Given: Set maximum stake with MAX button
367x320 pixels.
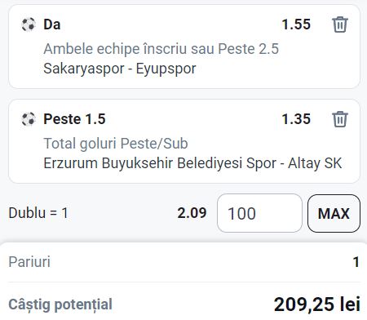Looking at the screenshot, I should pyautogui.click(x=334, y=213).
